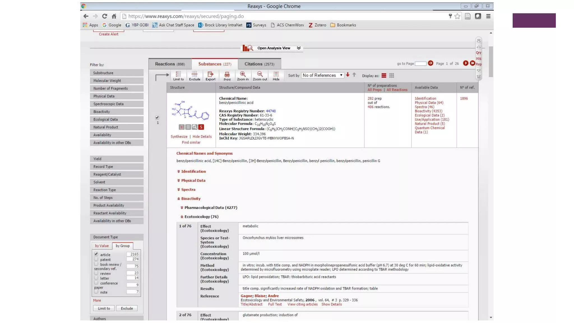The width and height of the screenshot is (574, 323).
Task: Expand the Pharmacological Data section
Action: click(210, 207)
